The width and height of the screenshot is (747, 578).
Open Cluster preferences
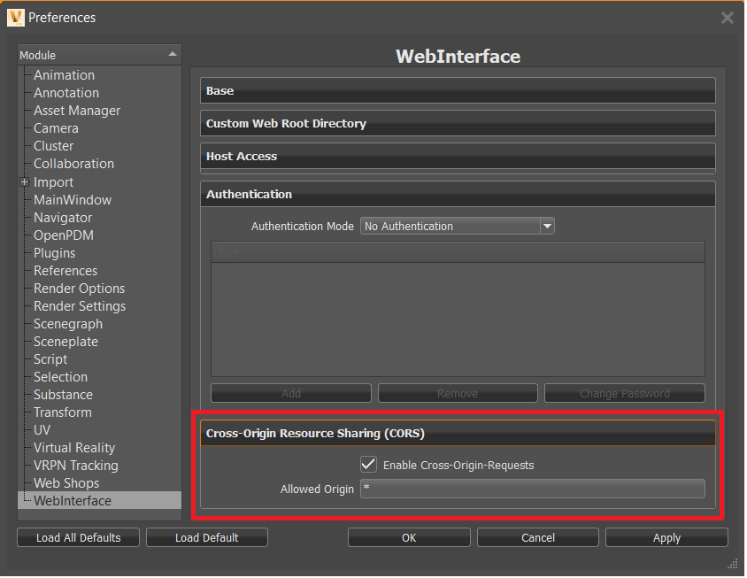53,146
